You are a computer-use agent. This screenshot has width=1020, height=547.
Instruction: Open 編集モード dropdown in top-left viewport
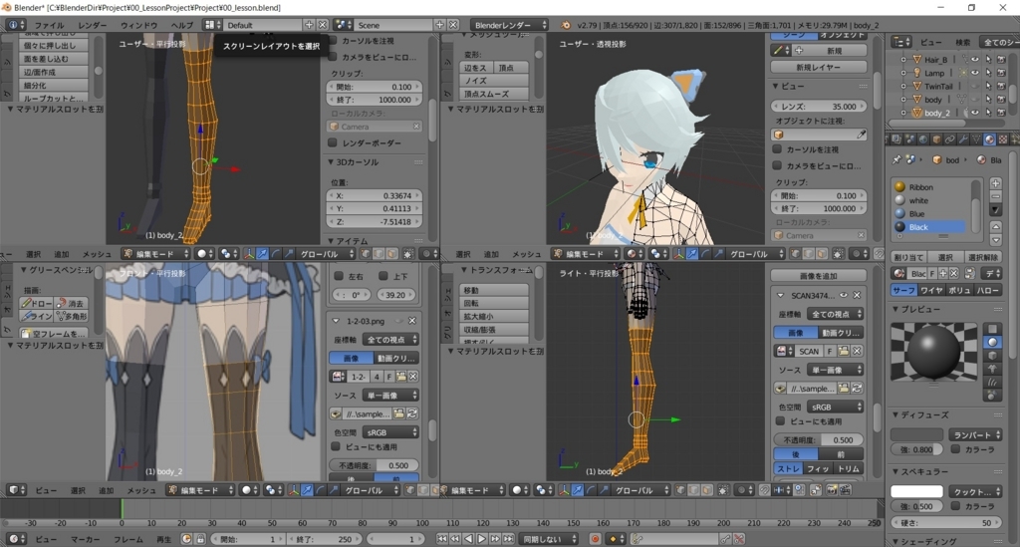pyautogui.click(x=156, y=254)
